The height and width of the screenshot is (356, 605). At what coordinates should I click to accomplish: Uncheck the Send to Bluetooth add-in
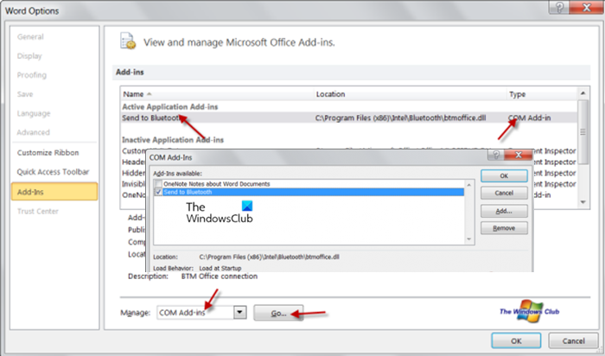tap(158, 192)
